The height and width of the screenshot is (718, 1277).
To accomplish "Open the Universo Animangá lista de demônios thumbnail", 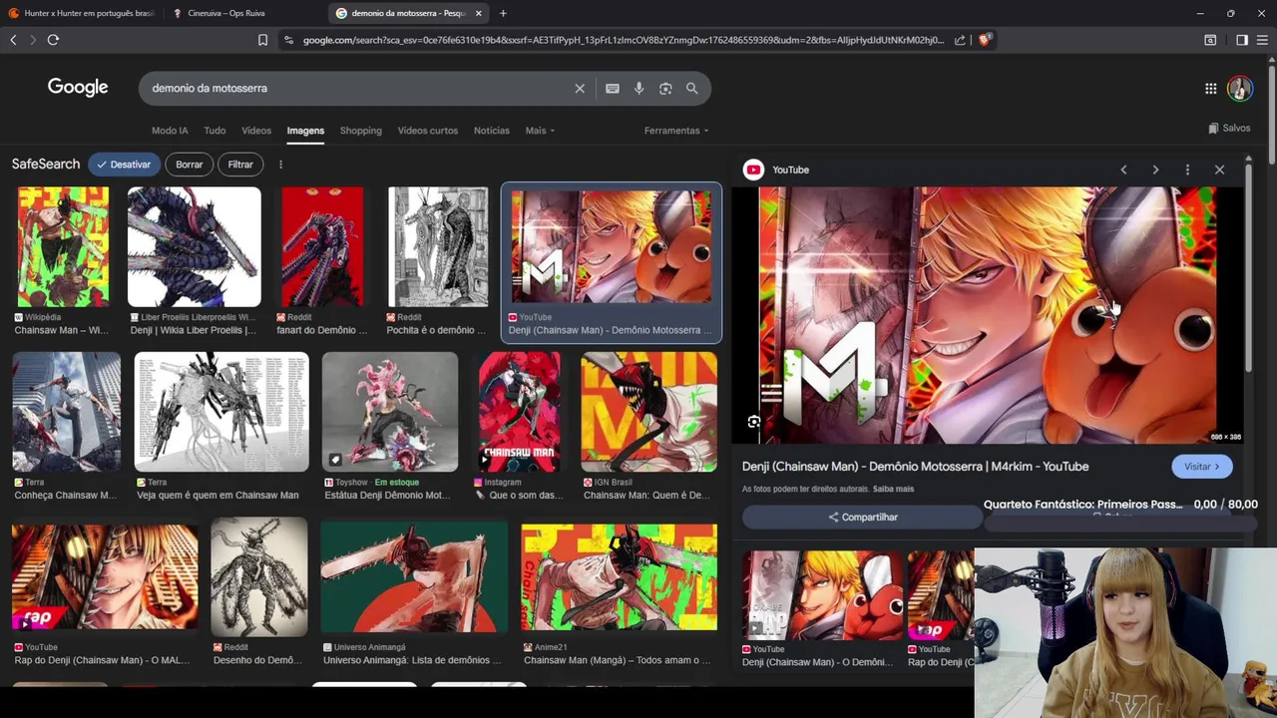I will [x=414, y=577].
